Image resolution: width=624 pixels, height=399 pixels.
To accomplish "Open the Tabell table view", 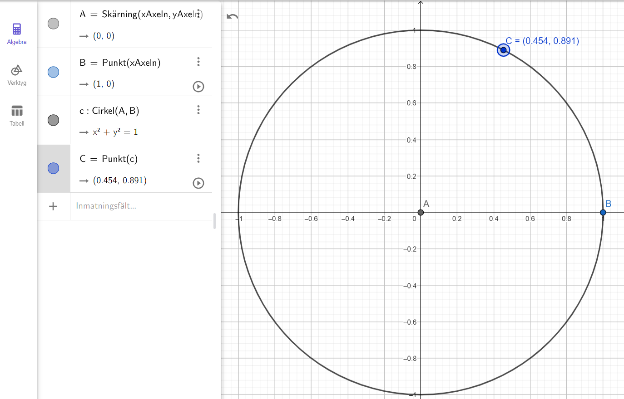I will tap(17, 111).
